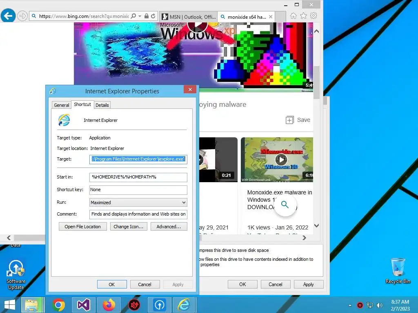Open the Windows Start button

tap(10, 305)
